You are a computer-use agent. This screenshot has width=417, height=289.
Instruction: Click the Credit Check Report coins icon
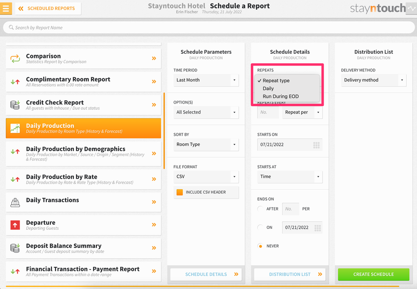coord(15,105)
